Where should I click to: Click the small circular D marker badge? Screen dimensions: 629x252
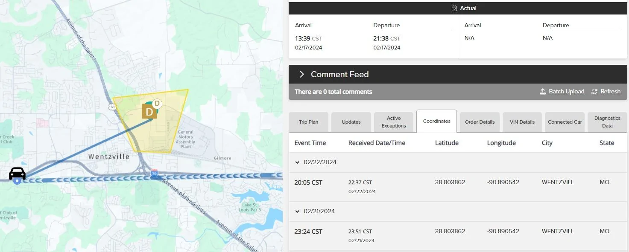[157, 103]
